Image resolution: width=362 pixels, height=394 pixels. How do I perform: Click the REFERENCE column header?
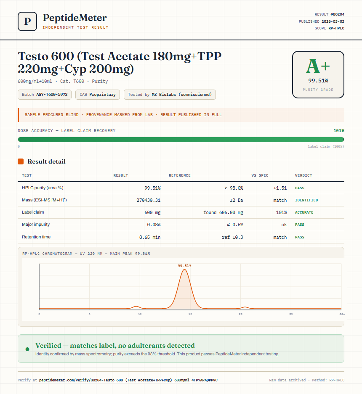tap(180, 175)
